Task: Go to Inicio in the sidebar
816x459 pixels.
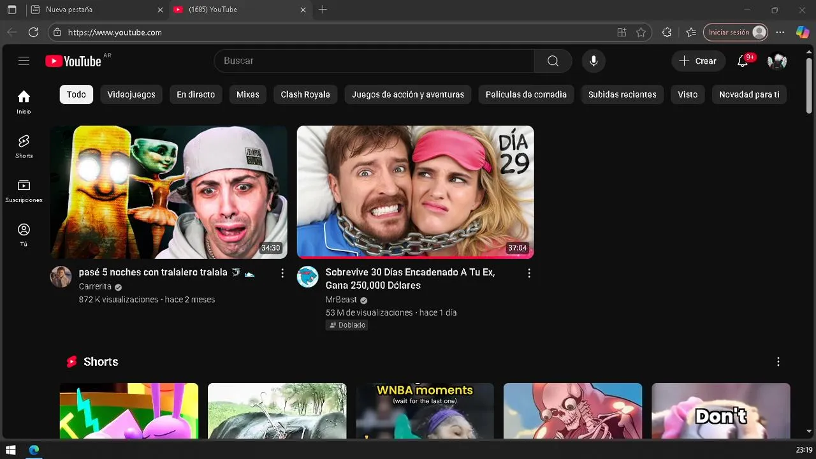Action: (x=24, y=102)
